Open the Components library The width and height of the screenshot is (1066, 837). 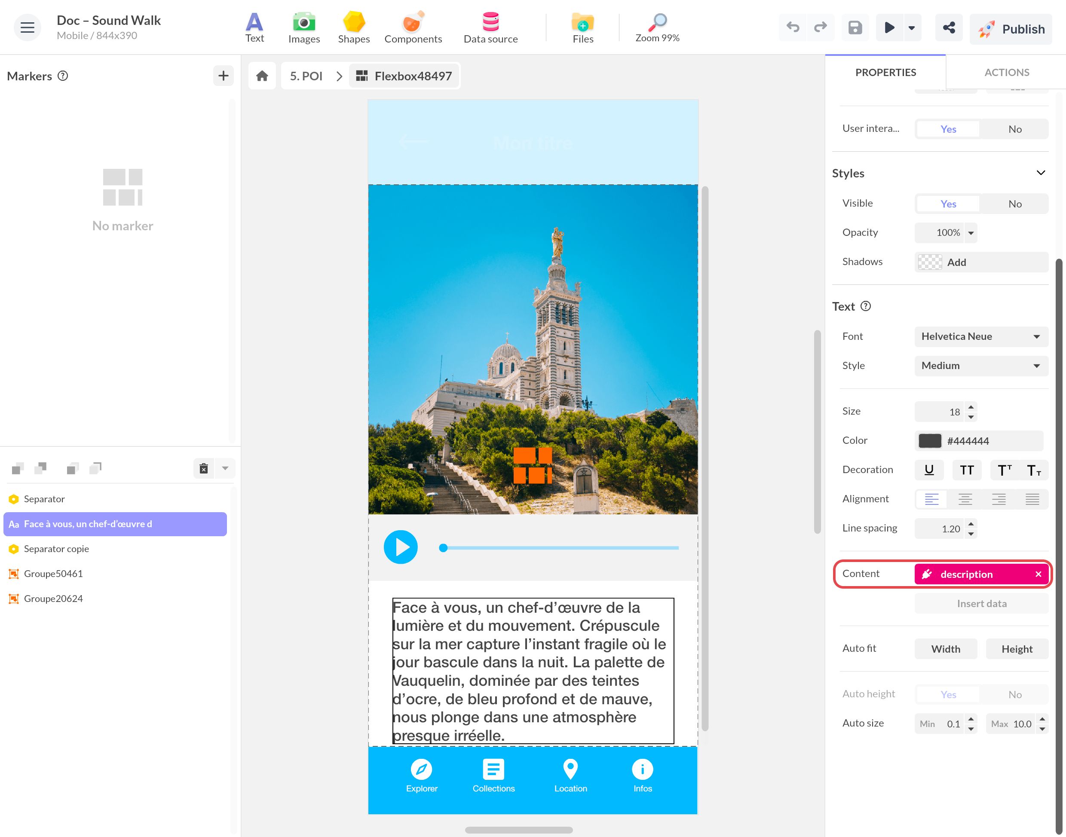413,27
